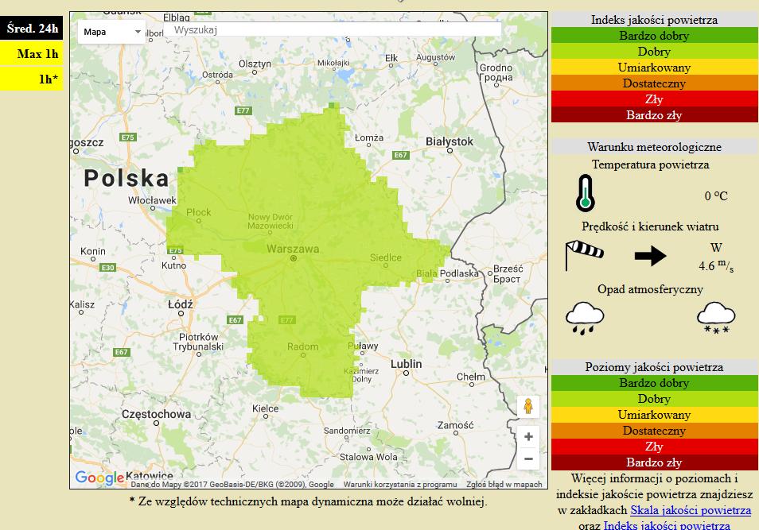Click the Włocławek city label
Image resolution: width=759 pixels, height=530 pixels.
pyautogui.click(x=152, y=200)
